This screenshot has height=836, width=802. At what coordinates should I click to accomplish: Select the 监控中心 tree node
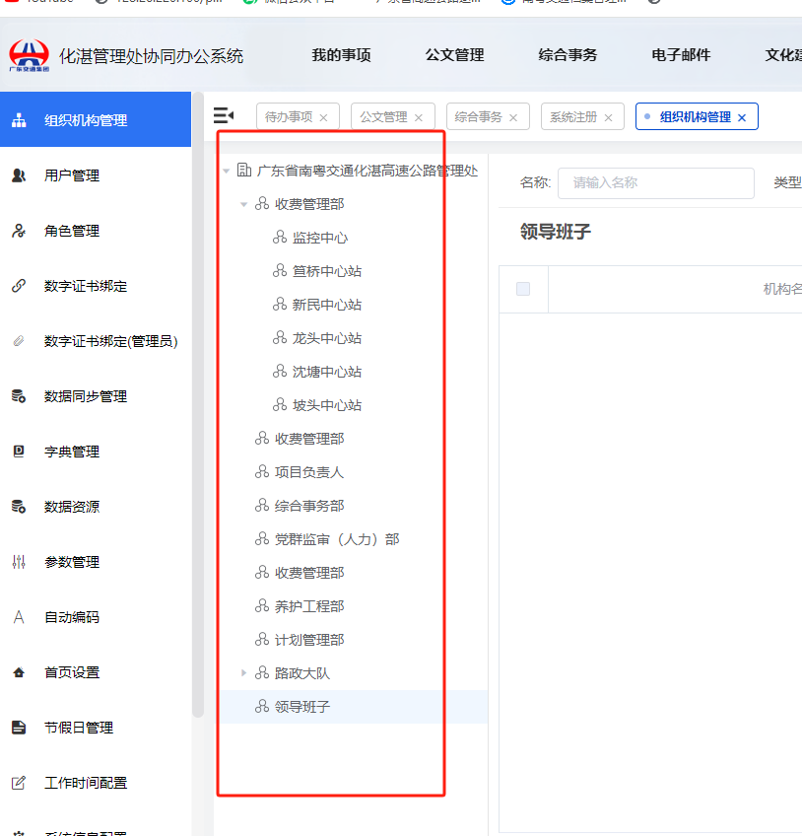320,238
